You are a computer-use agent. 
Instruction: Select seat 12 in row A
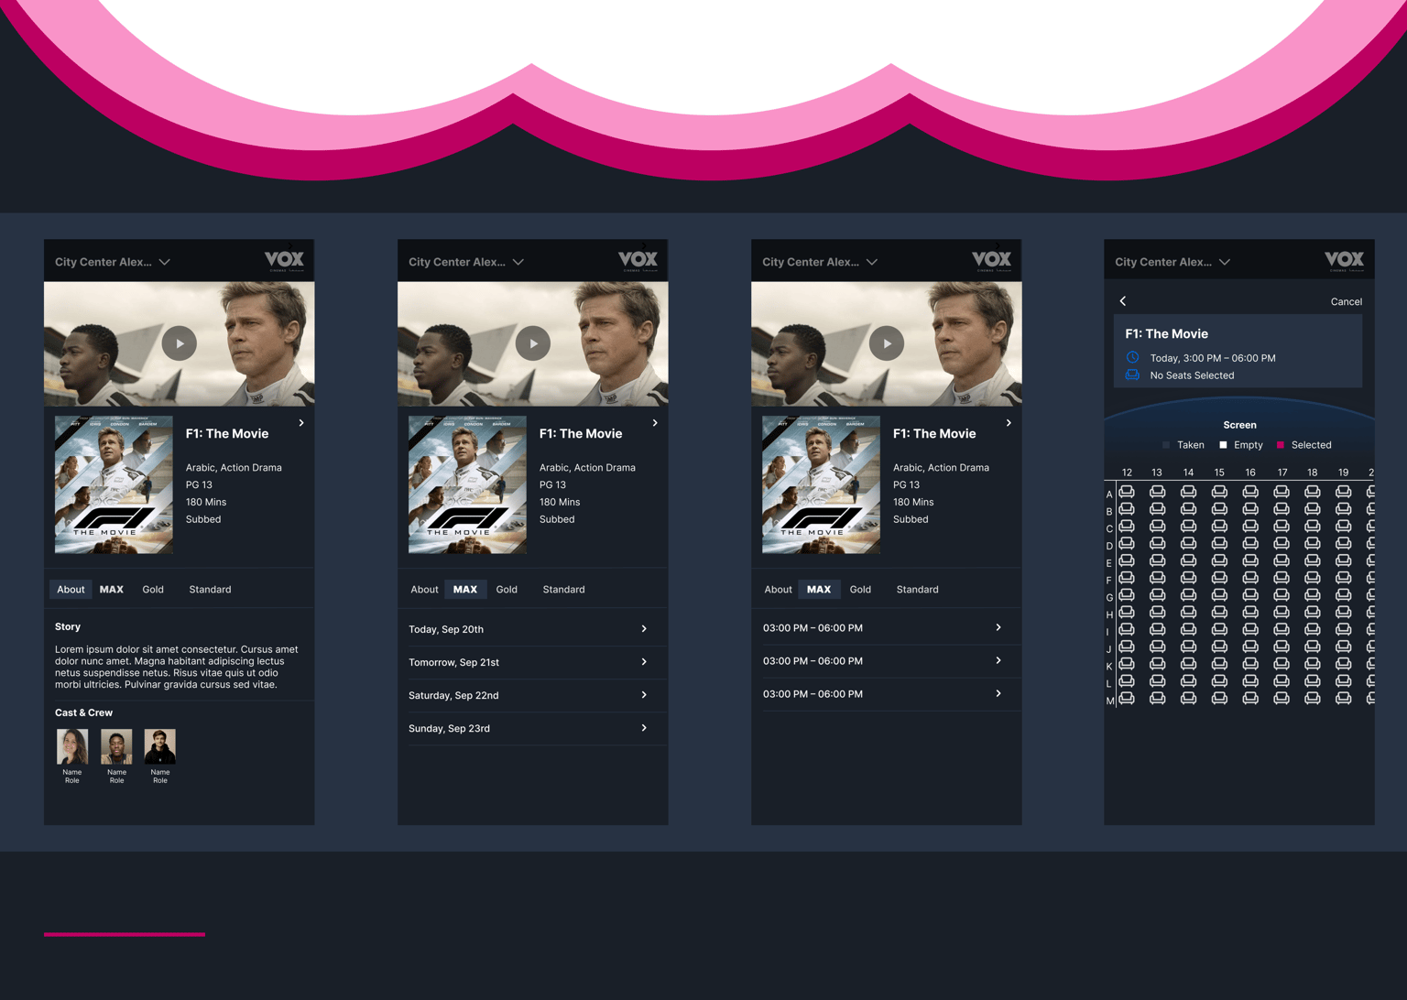point(1127,492)
